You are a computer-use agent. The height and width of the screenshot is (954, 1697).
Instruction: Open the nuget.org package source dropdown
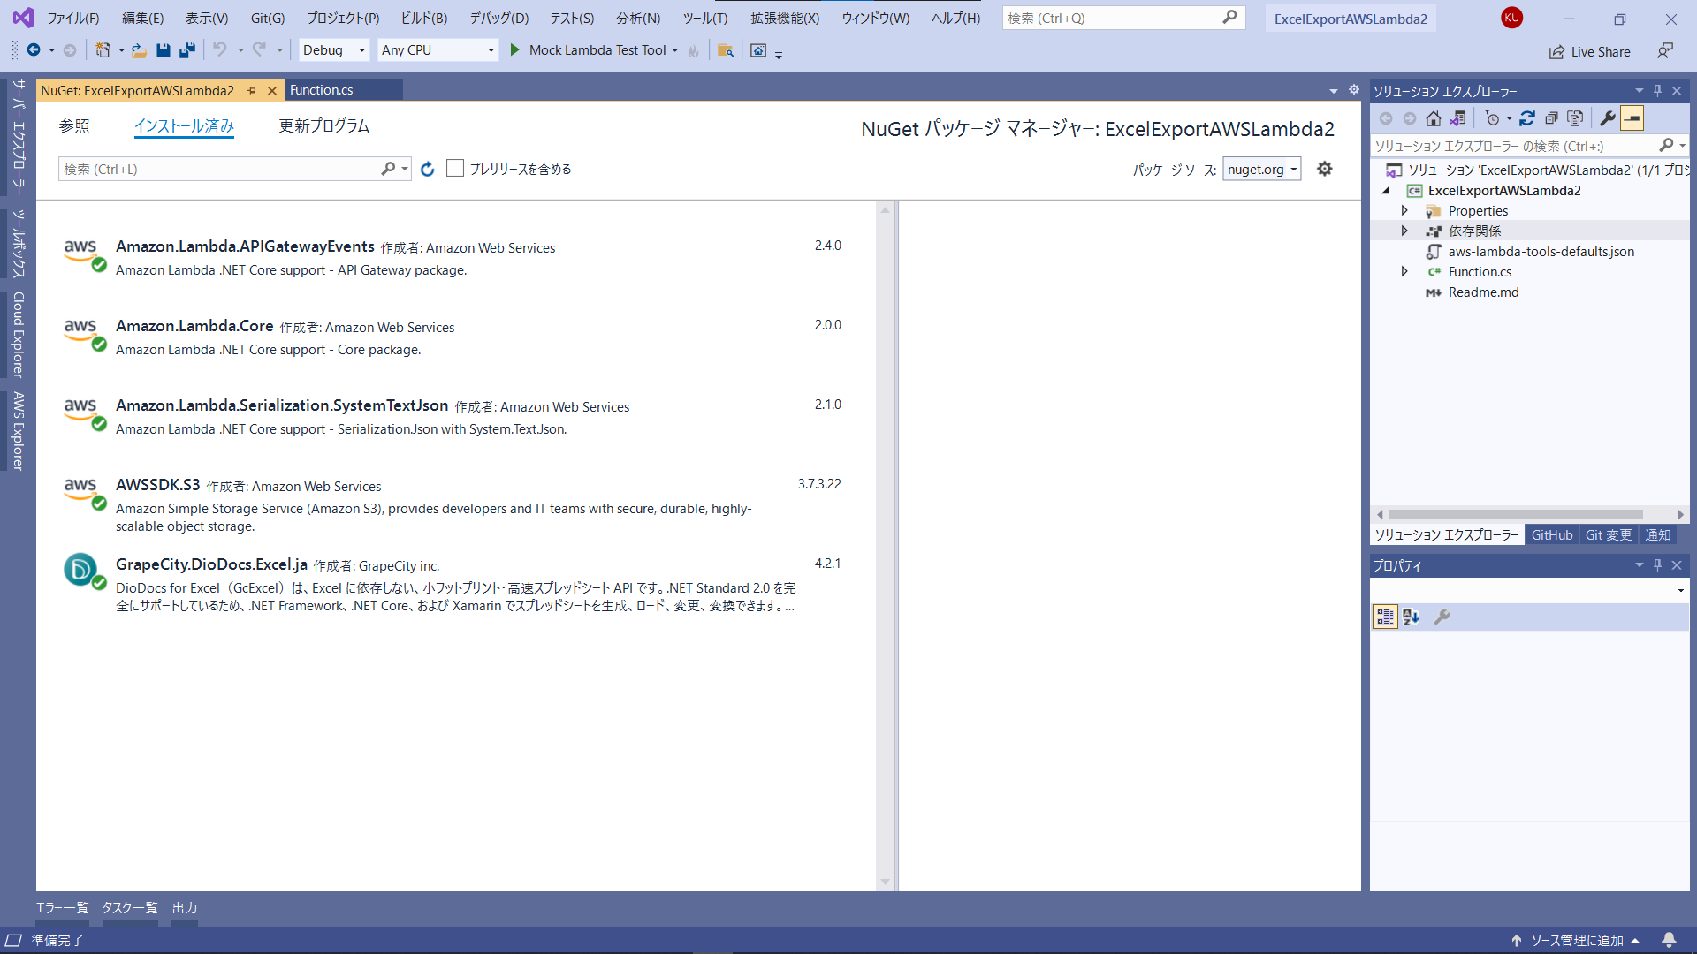point(1261,170)
